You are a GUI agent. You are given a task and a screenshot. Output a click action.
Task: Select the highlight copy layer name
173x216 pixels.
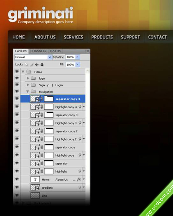coord(65,155)
